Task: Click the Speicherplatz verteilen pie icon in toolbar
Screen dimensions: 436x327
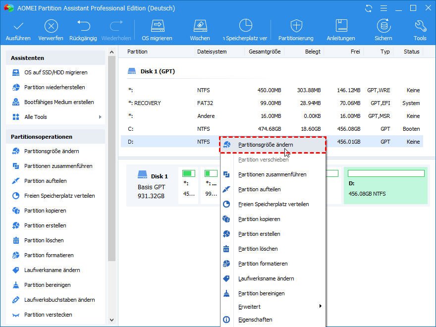Action: pos(246,26)
